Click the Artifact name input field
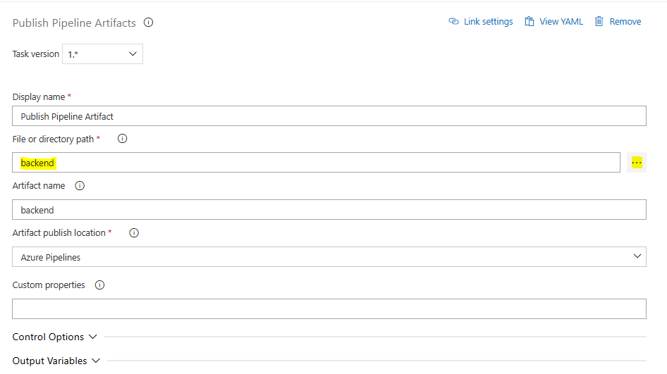The height and width of the screenshot is (374, 667). tap(329, 210)
